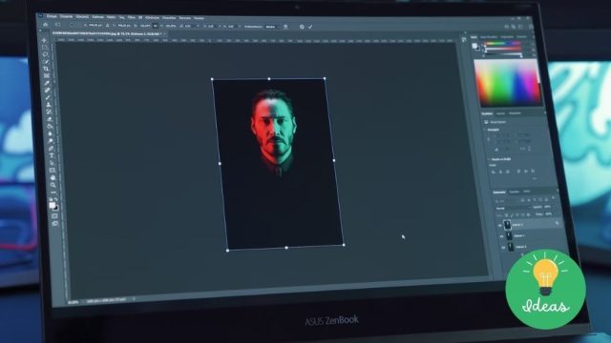Image resolution: width=611 pixels, height=343 pixels.
Task: Select the top layer thumbnail in Layers panel
Action: click(x=507, y=225)
